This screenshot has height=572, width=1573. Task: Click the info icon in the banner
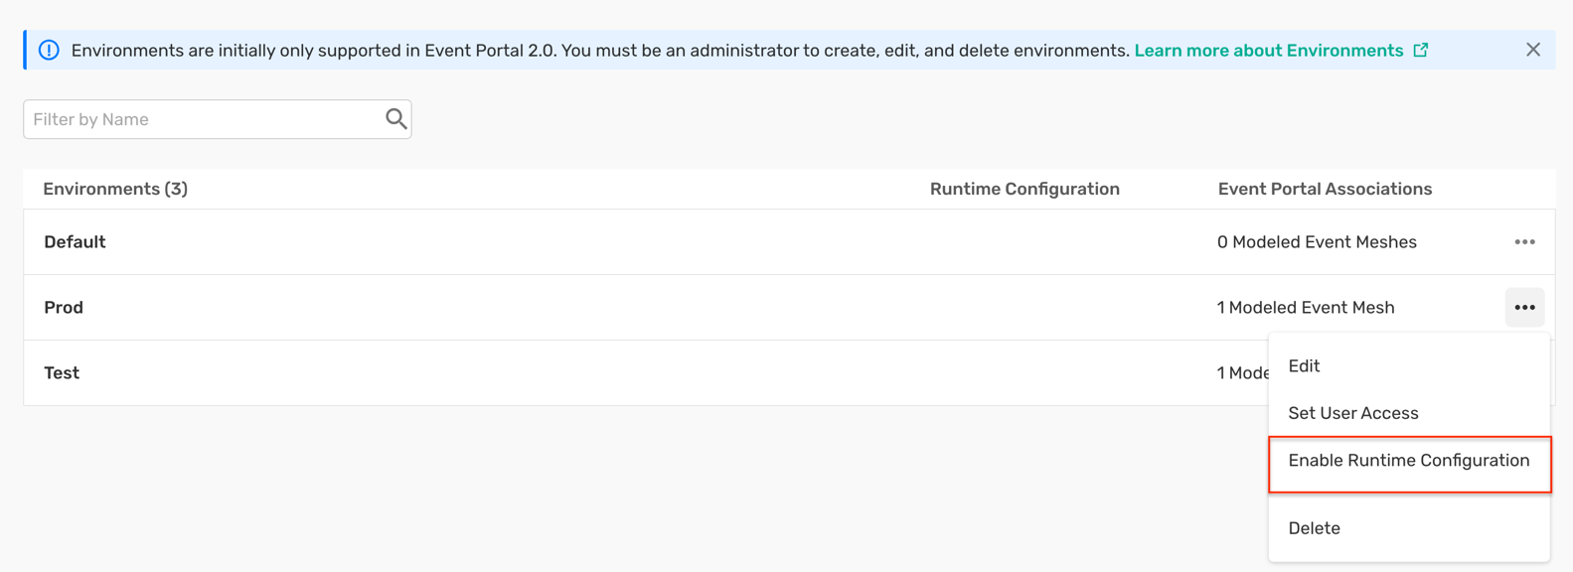coord(49,51)
